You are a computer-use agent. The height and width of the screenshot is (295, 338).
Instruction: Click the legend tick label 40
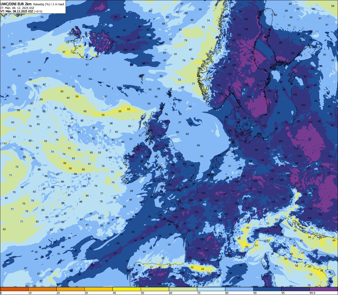point(114,293)
